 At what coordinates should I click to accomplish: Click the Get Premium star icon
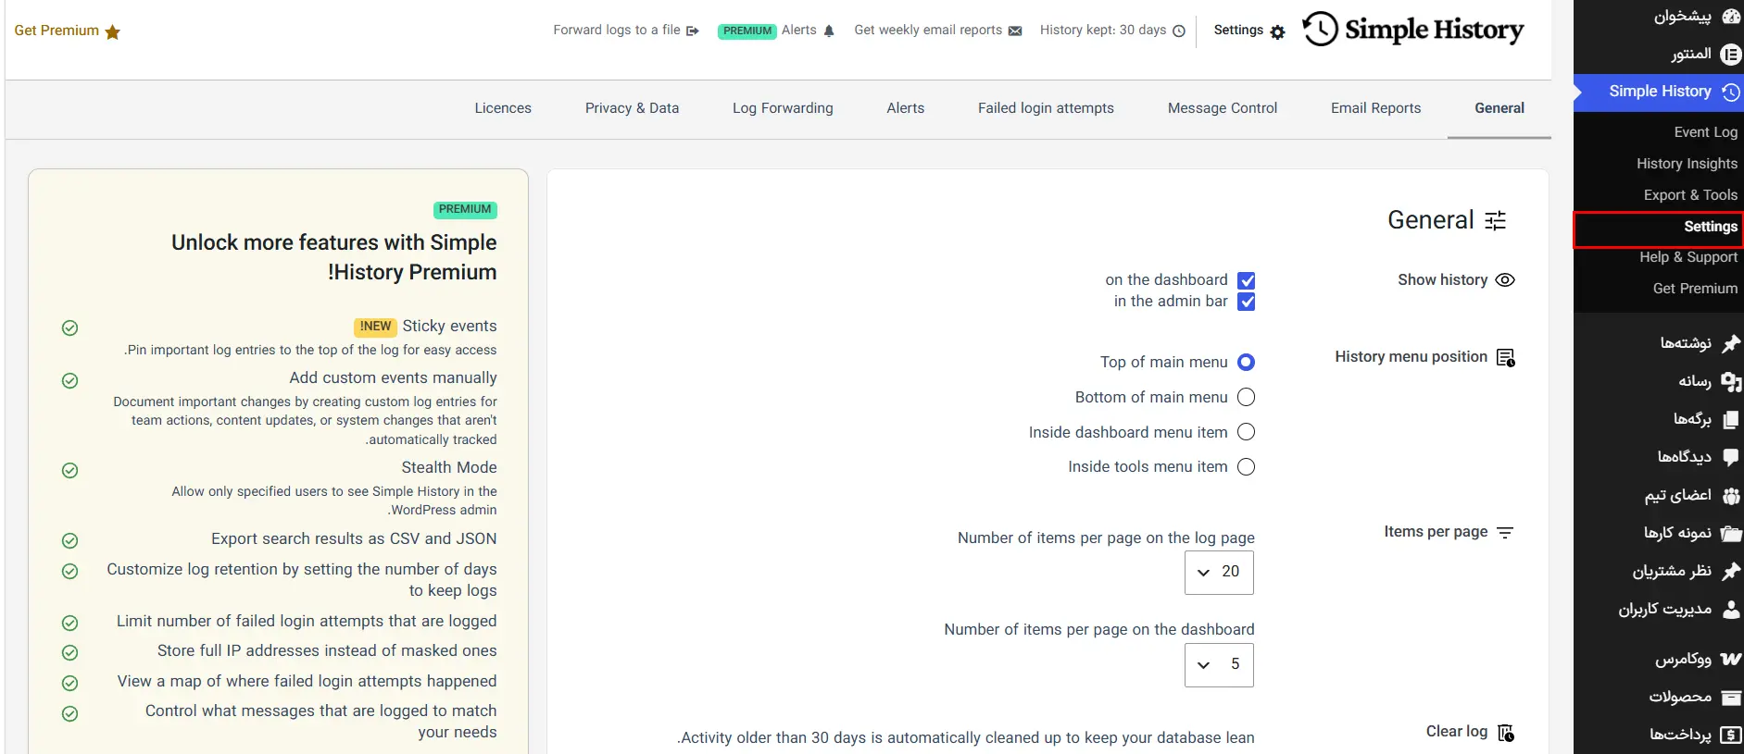(113, 32)
